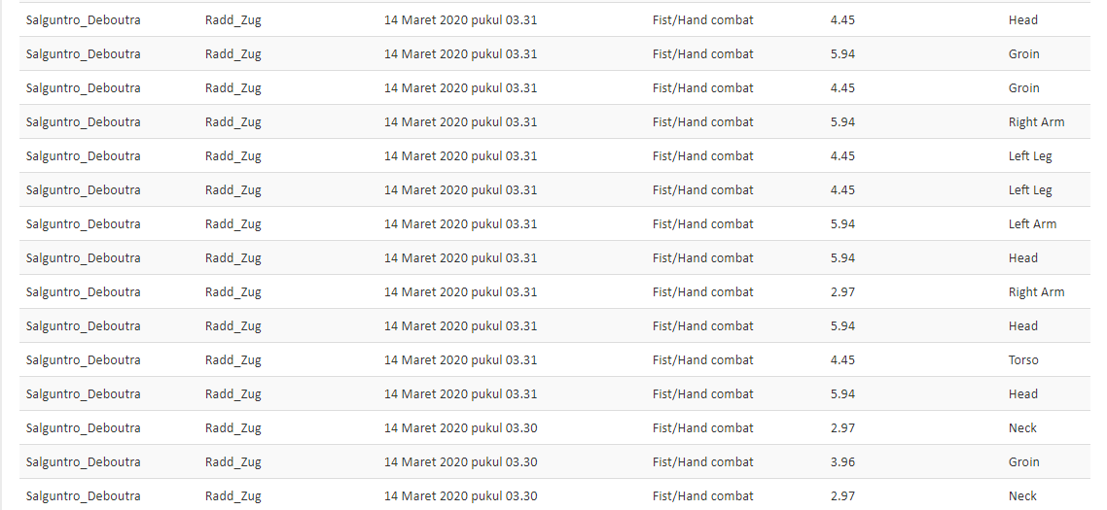Click the timestamp in the Left Arm row

[460, 223]
